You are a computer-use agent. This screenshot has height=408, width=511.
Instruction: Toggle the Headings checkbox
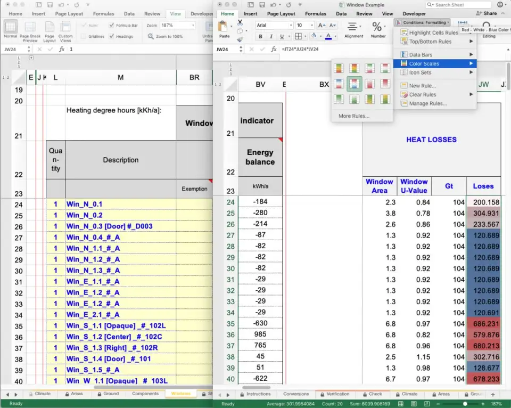(x=111, y=36)
